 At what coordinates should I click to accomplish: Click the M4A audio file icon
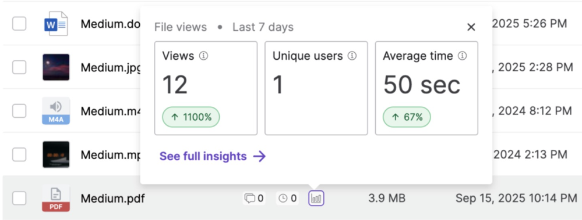[x=56, y=110]
